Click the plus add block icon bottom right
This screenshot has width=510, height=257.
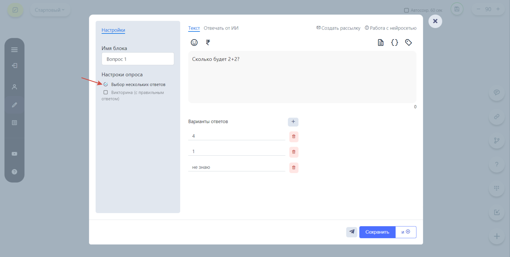pos(497,236)
